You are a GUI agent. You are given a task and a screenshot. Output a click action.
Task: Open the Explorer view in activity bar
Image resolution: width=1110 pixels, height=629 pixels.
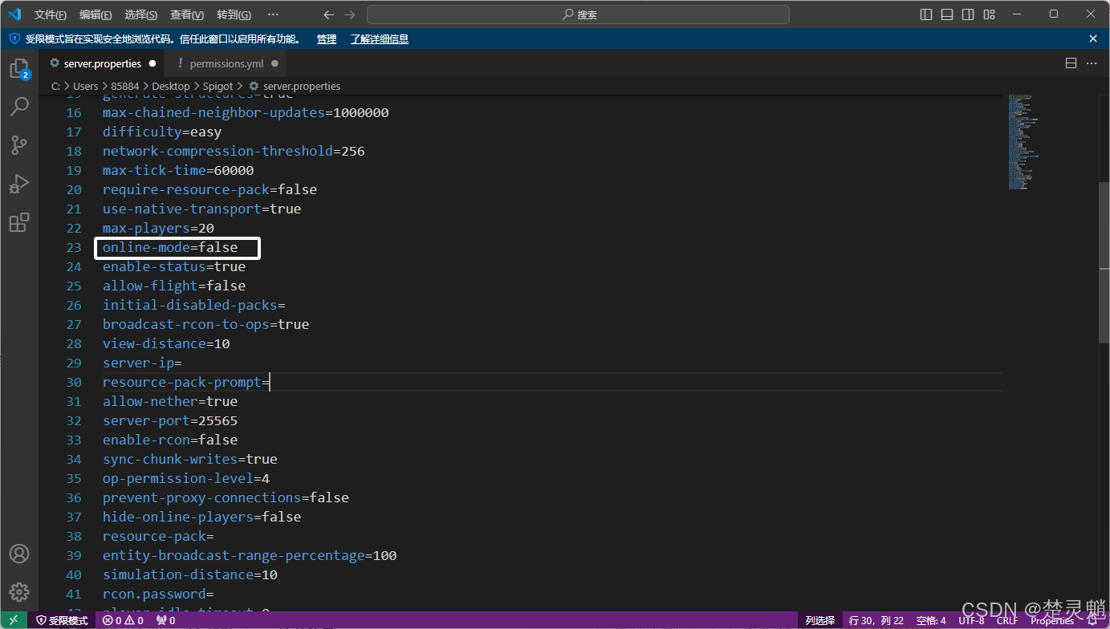click(x=19, y=69)
